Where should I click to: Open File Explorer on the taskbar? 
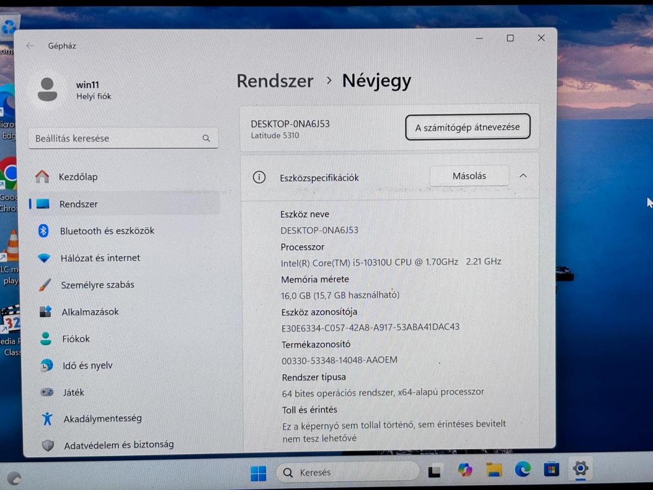(x=494, y=469)
